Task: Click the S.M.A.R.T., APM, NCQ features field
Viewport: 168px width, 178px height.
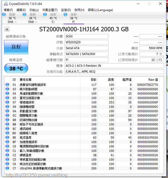Action: click(114, 72)
